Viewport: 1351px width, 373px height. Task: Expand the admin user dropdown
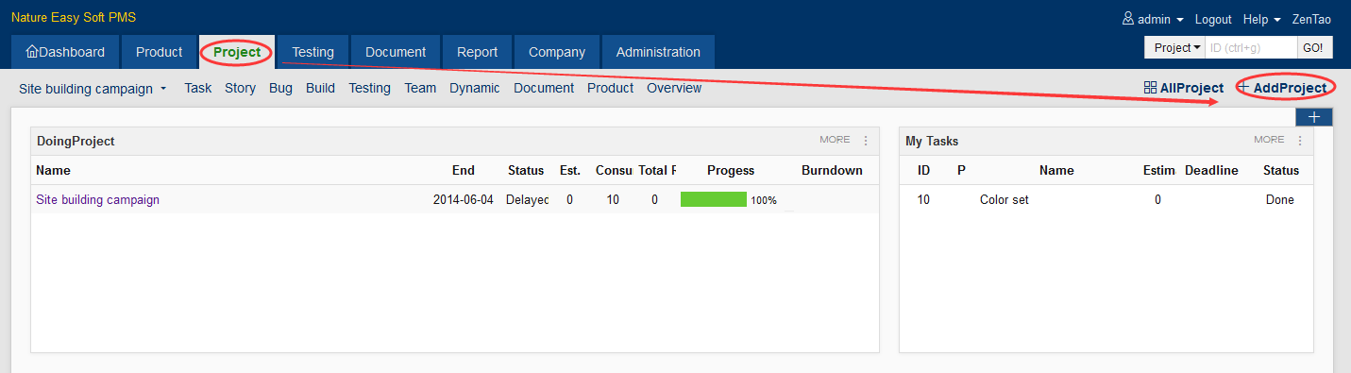tap(1180, 20)
